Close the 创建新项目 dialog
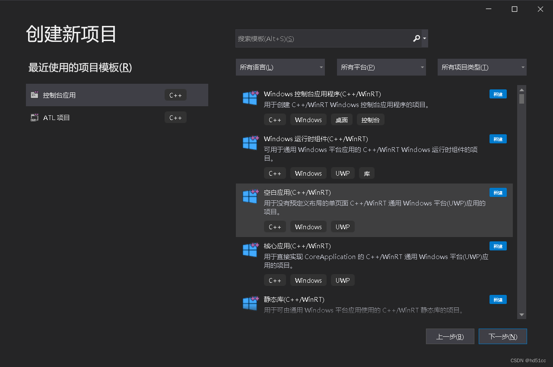 540,9
